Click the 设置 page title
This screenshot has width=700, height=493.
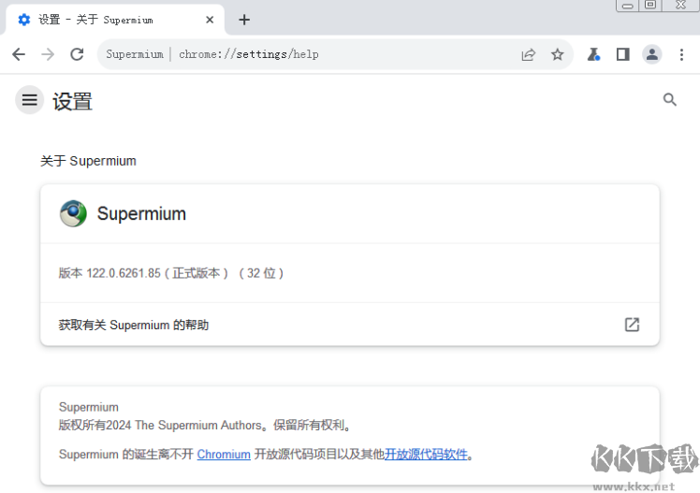coord(72,101)
